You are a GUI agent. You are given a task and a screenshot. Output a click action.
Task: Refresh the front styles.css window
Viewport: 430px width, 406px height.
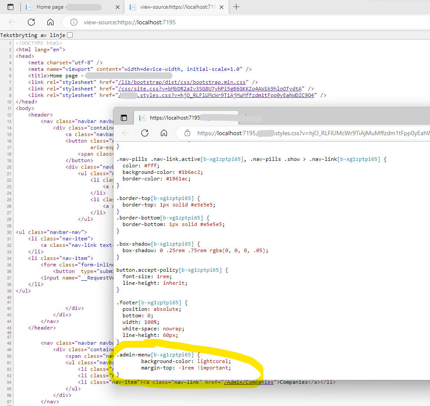(145, 133)
